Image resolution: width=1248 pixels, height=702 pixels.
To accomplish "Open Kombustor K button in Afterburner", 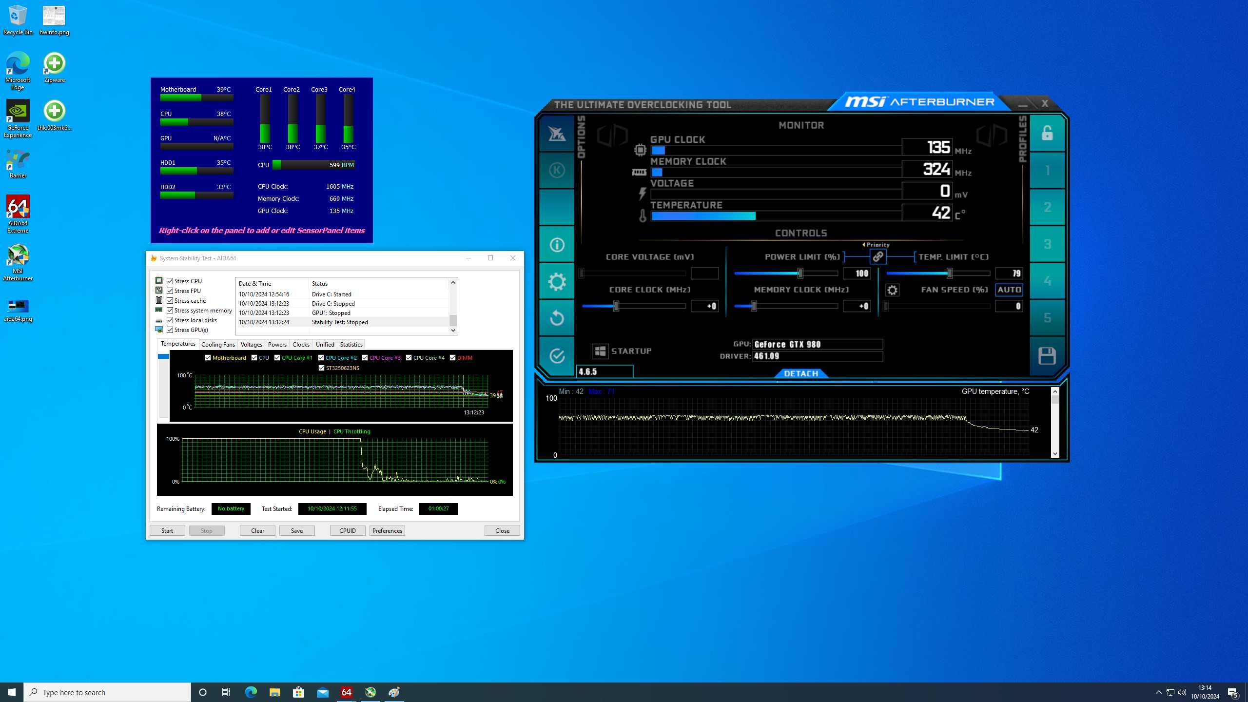I will (x=557, y=170).
